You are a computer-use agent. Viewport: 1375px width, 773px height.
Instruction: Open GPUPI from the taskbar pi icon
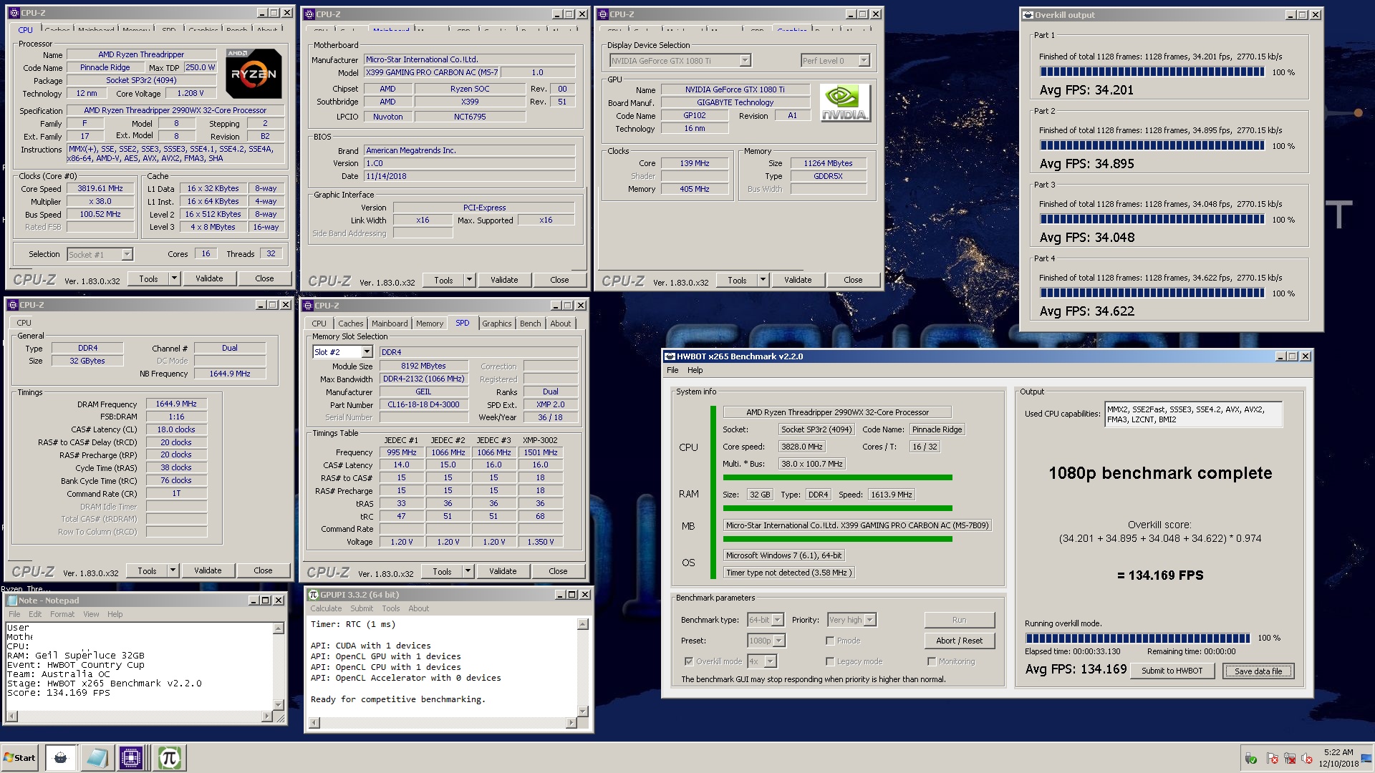point(169,758)
